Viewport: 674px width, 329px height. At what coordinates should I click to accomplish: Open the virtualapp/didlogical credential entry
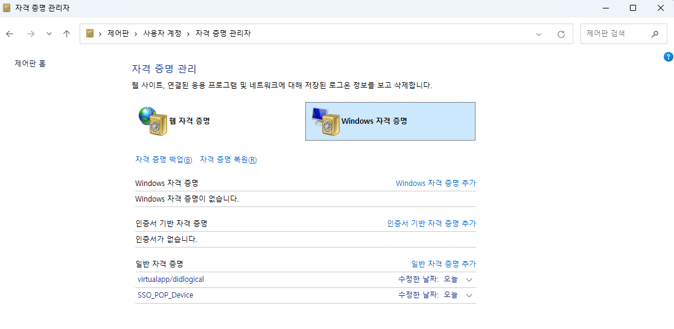pos(171,279)
